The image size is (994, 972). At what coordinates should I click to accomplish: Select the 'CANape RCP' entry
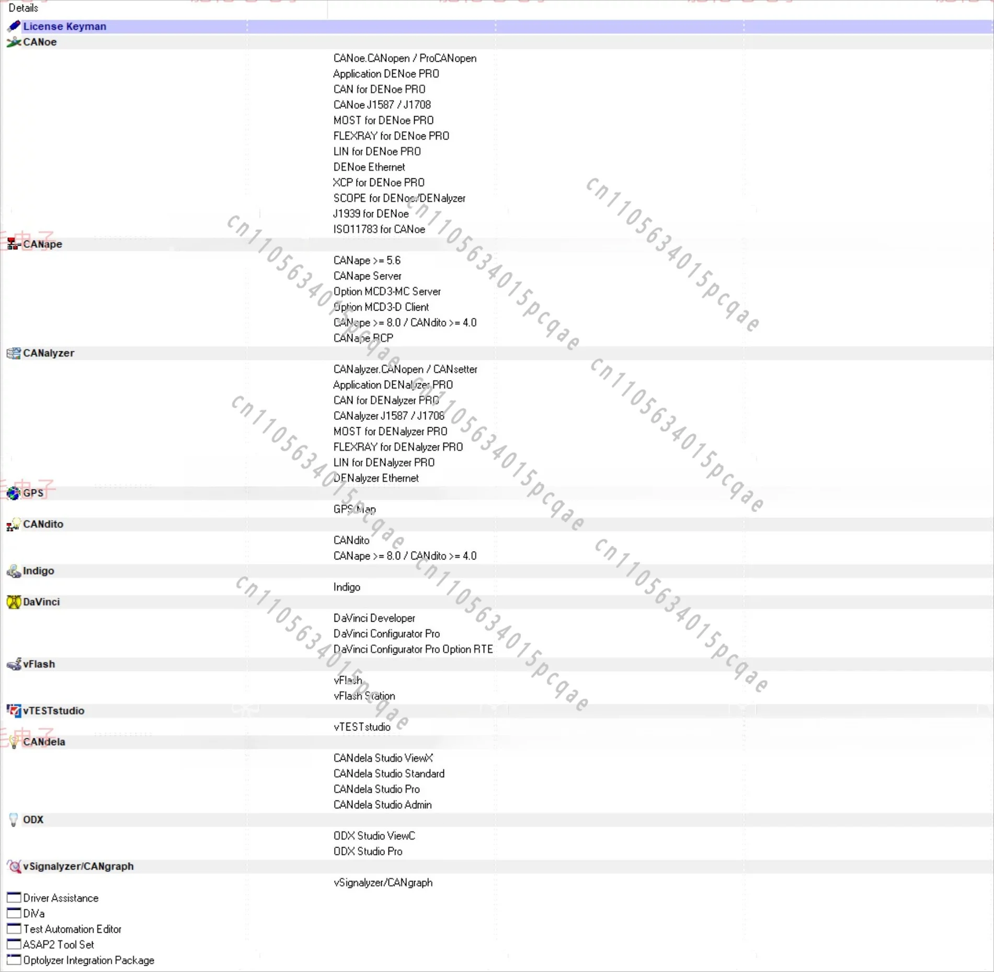pyautogui.click(x=363, y=338)
